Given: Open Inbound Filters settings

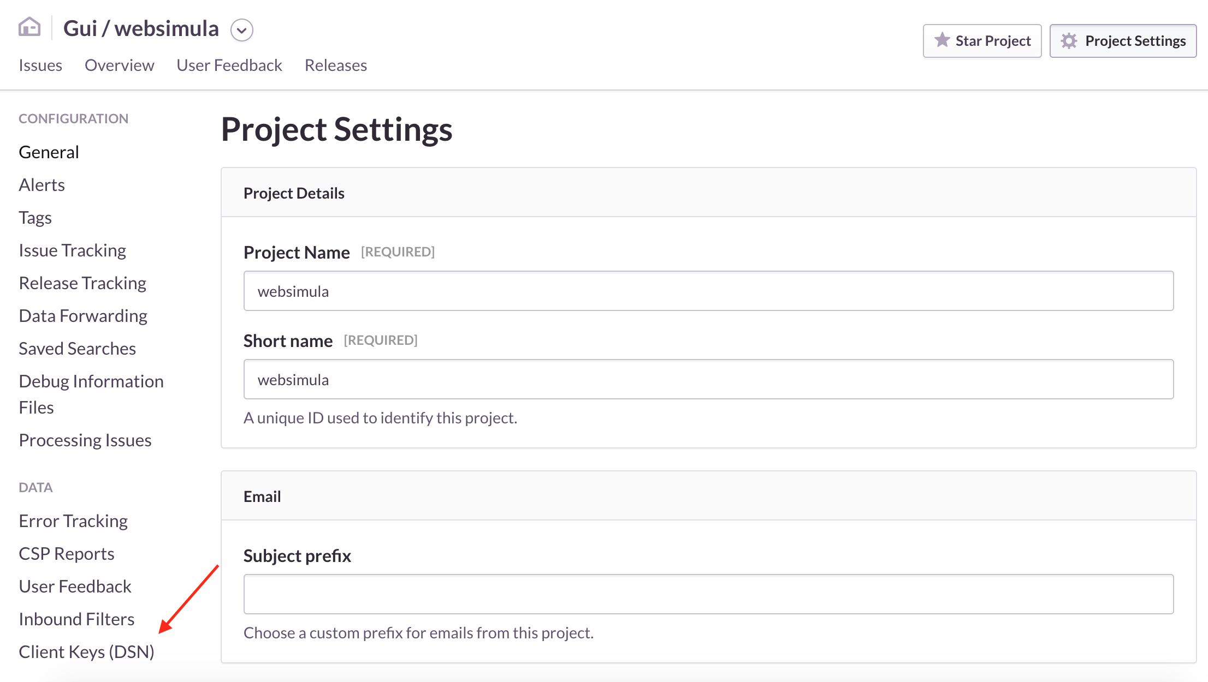Looking at the screenshot, I should tap(76, 619).
